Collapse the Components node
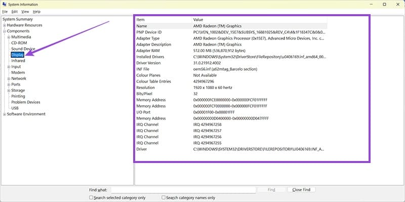 (x=5, y=31)
